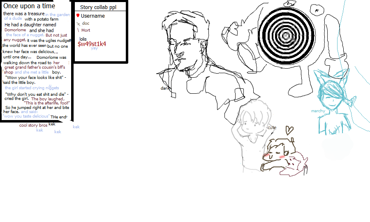Click the "THe end" text in story

[x=58, y=117]
